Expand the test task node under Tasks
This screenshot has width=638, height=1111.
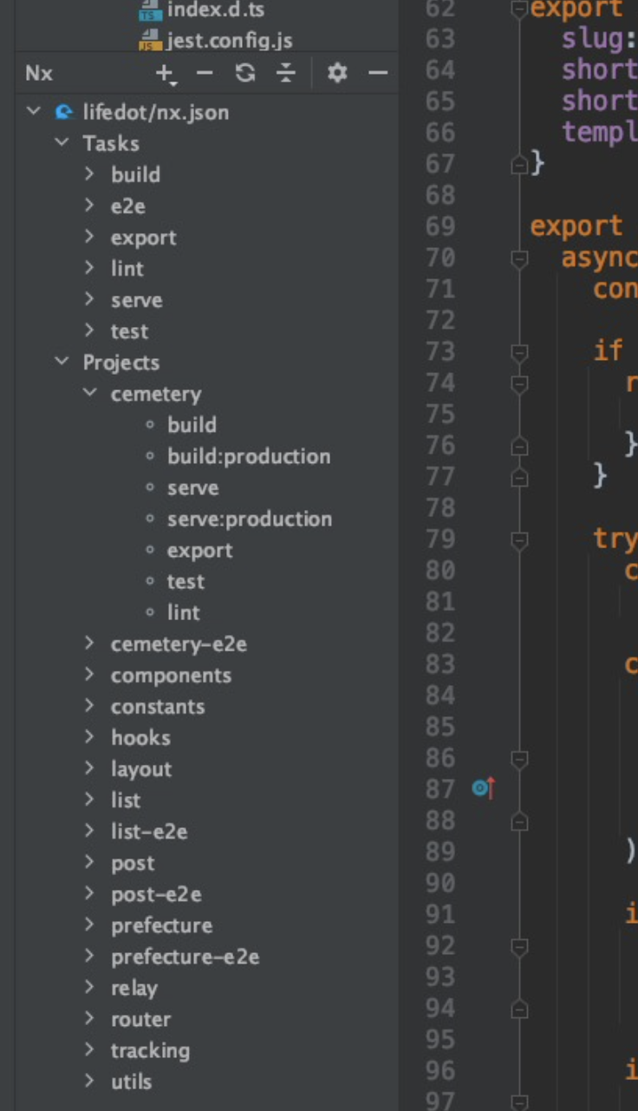click(89, 330)
